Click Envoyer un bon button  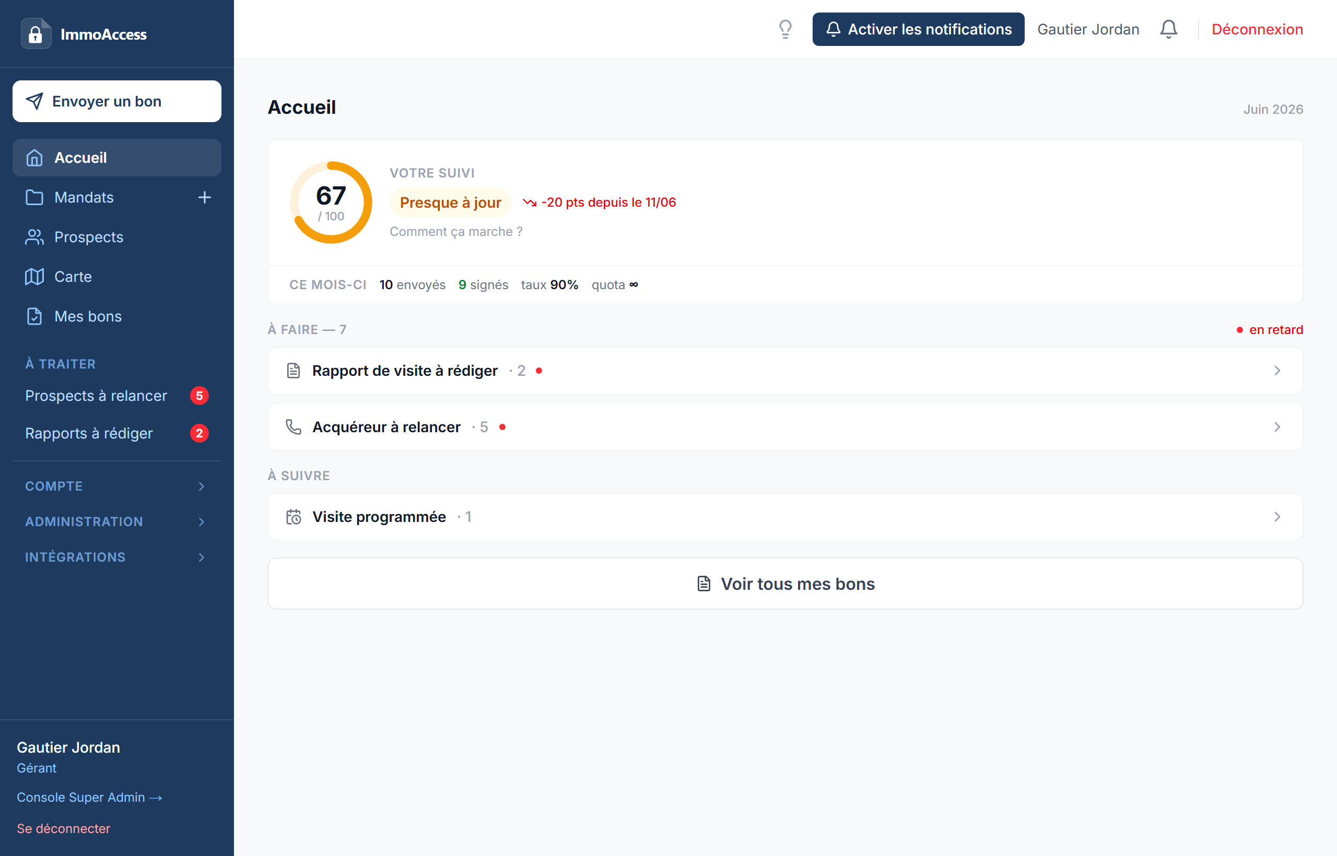117,101
